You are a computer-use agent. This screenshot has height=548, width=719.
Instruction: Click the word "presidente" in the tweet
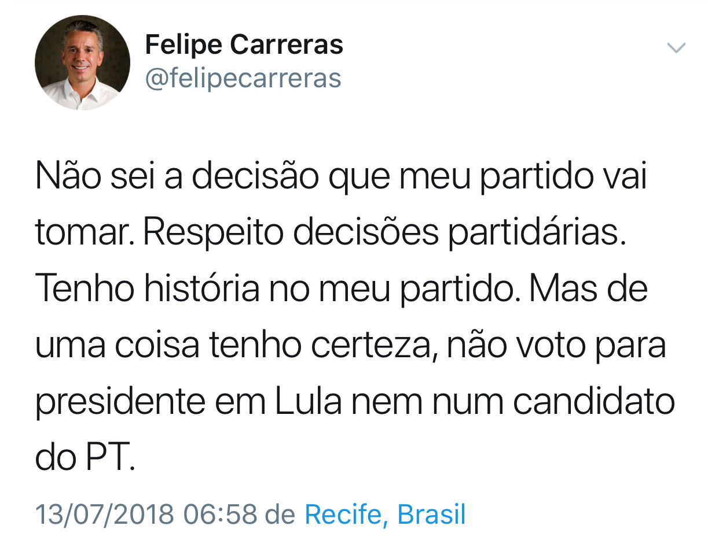click(120, 403)
